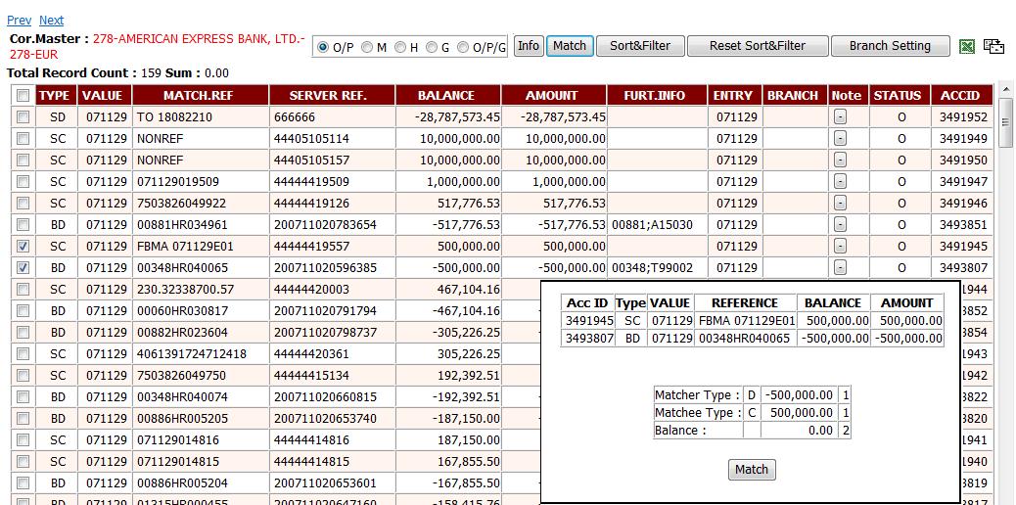This screenshot has width=1016, height=505.
Task: Select the O/P/G radio option
Action: pos(464,47)
